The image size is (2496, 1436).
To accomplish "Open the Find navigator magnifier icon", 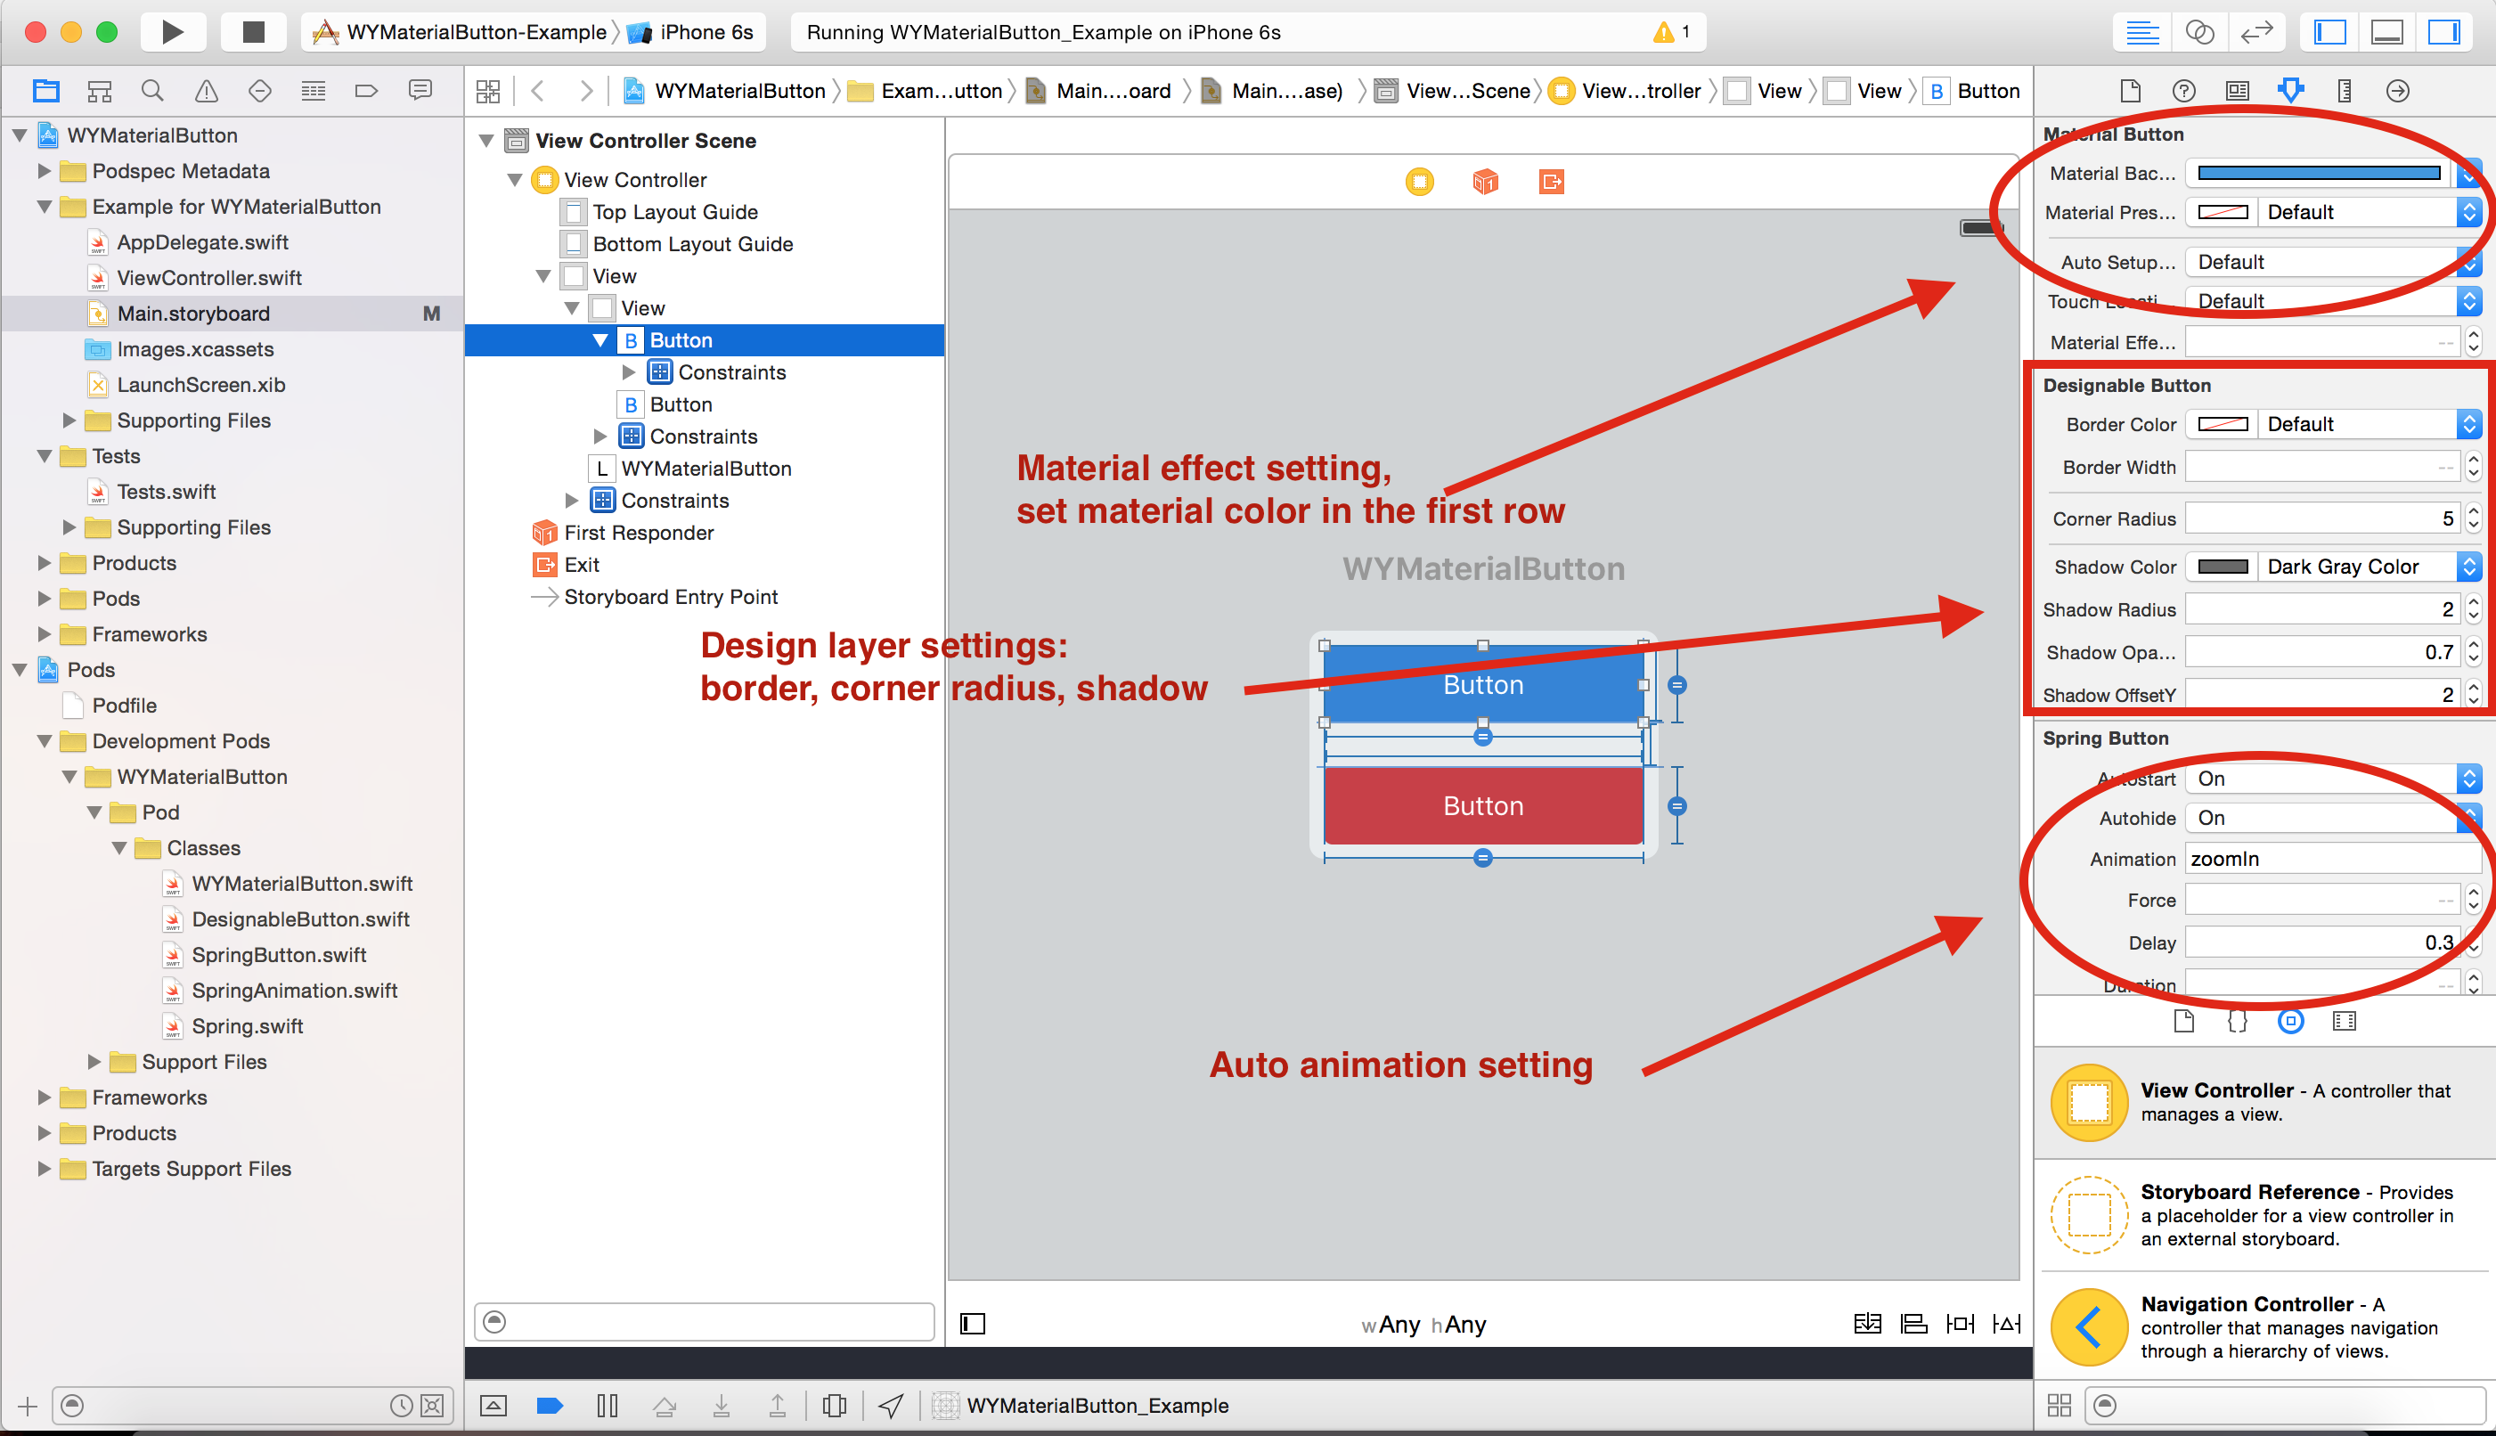I will point(151,91).
